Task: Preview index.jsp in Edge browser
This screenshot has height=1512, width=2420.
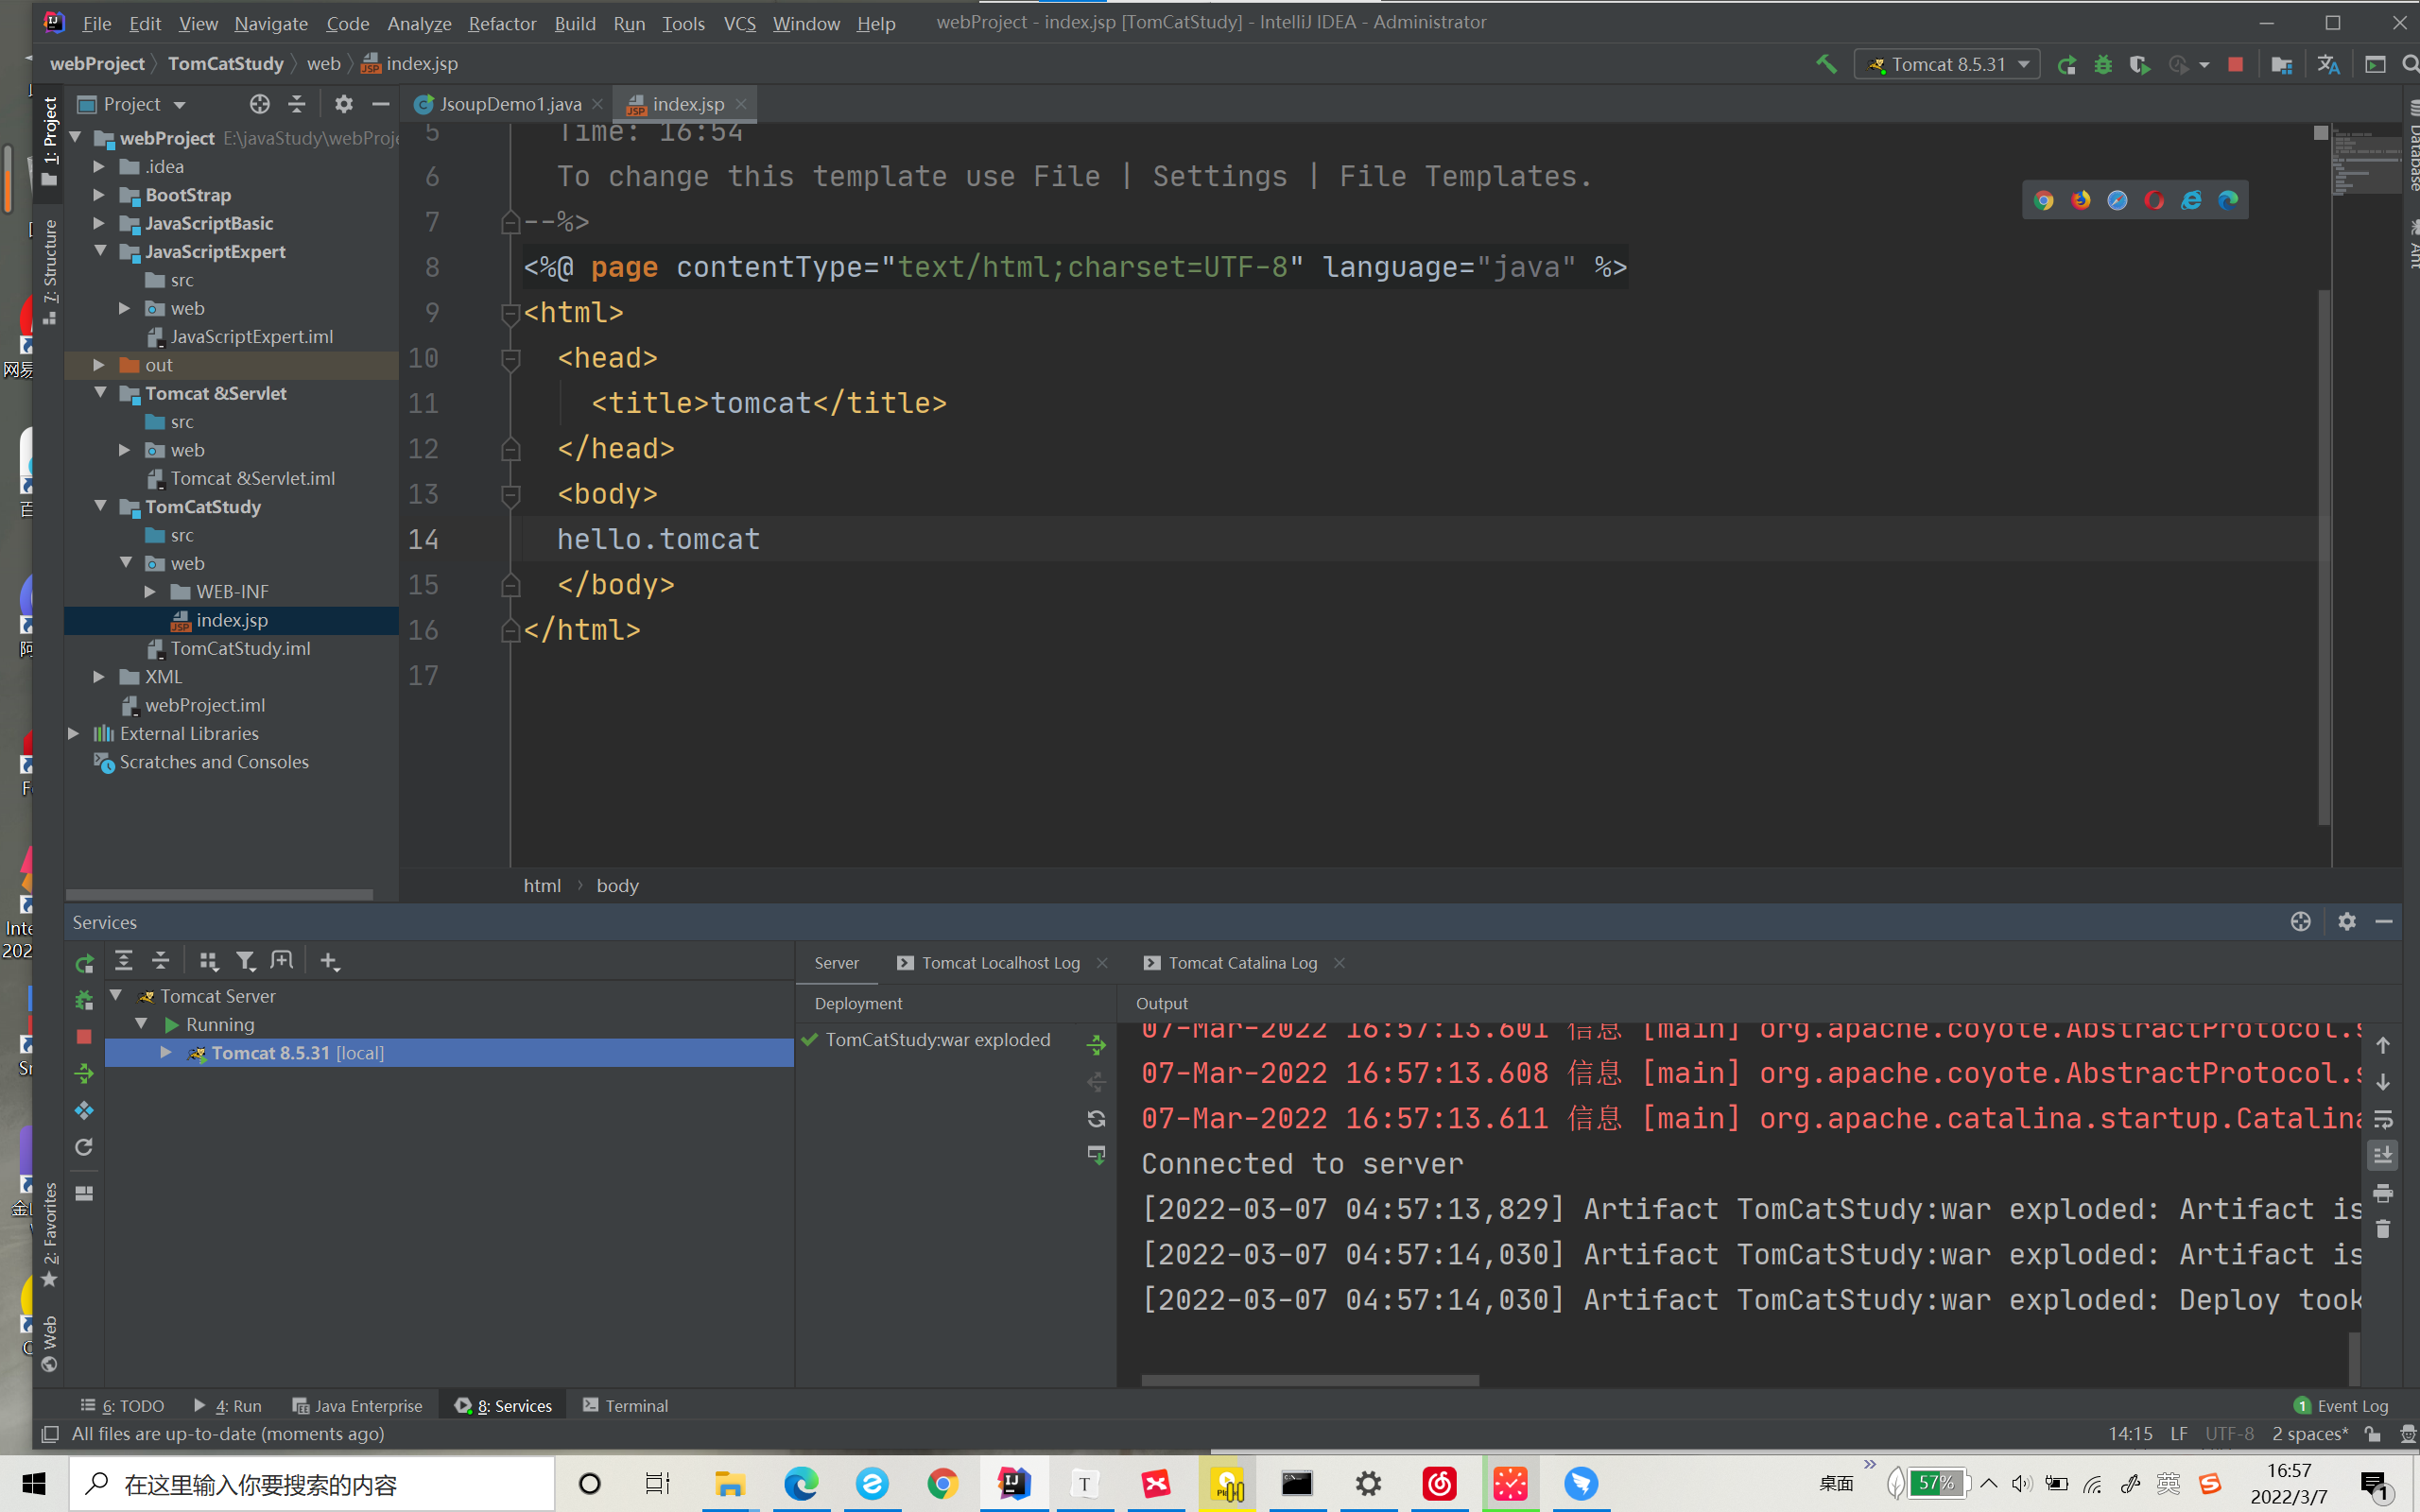Action: point(2228,200)
